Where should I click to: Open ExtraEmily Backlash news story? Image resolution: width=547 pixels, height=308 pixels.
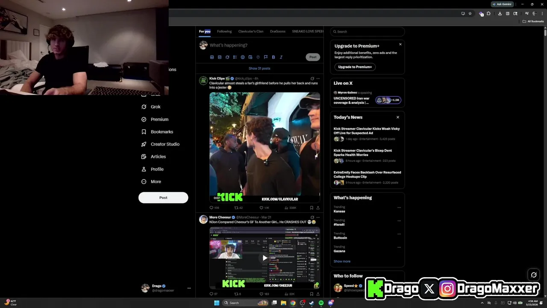[368, 177]
